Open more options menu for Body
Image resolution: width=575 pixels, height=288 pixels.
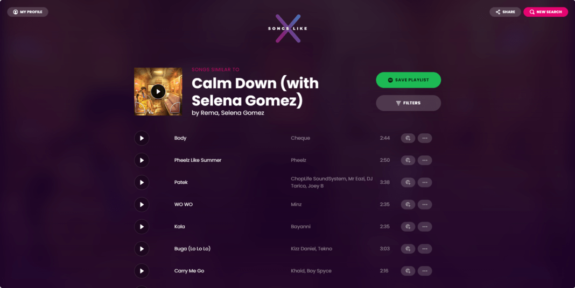click(x=425, y=138)
